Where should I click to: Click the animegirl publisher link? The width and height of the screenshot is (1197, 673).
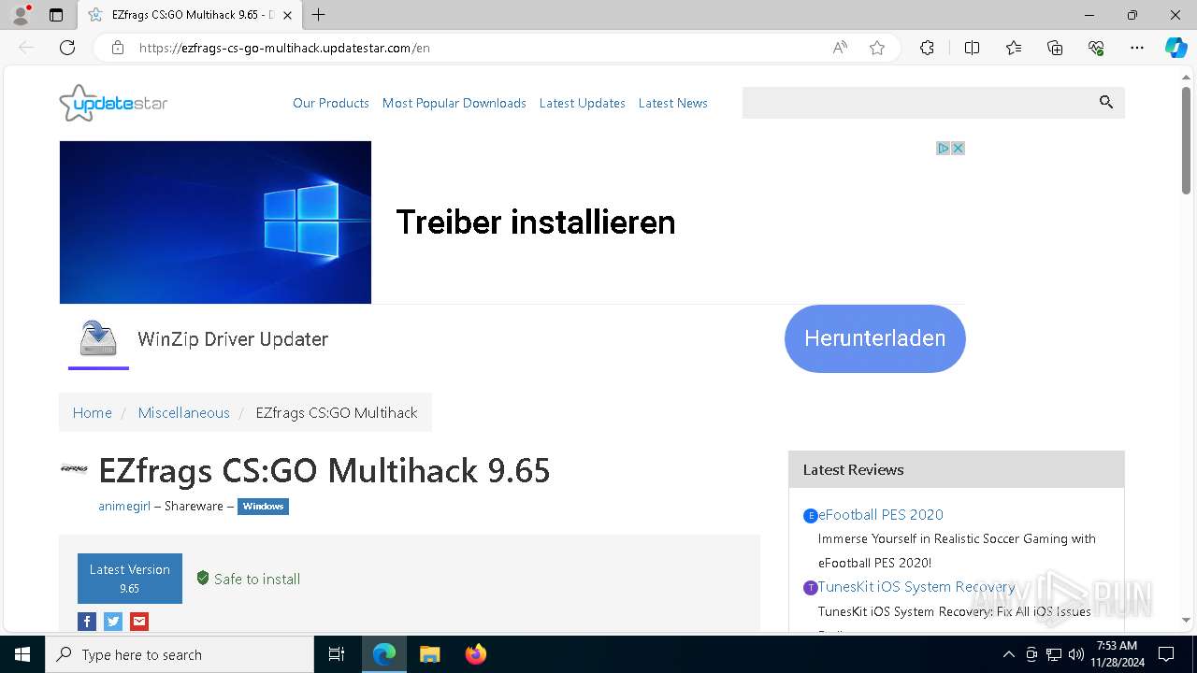coord(124,506)
